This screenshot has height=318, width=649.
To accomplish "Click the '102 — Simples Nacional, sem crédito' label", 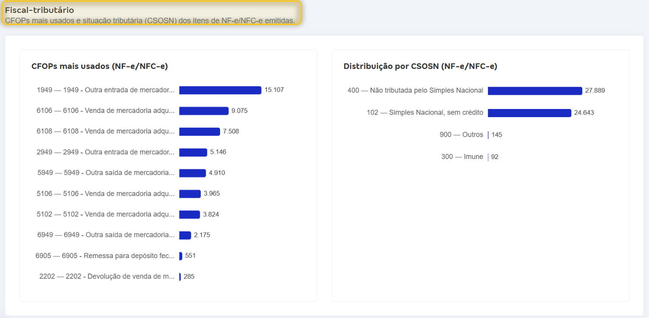I will (425, 112).
